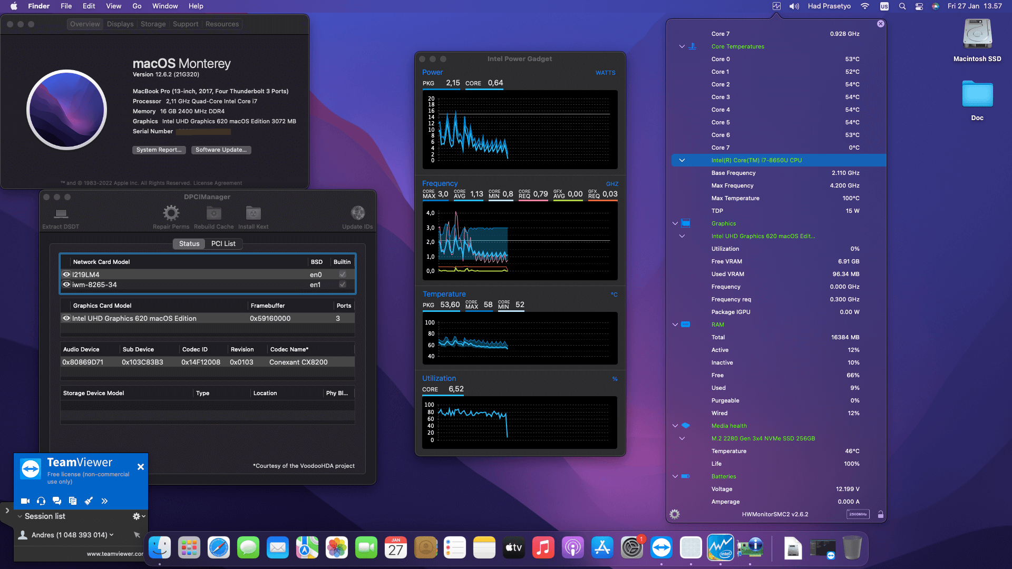Viewport: 1012px width, 569px height.
Task: Expand TeamViewer side panel arrow
Action: click(7, 511)
